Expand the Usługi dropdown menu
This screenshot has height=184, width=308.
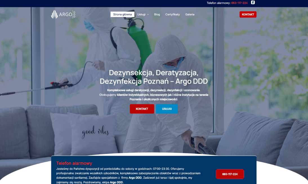[143, 14]
